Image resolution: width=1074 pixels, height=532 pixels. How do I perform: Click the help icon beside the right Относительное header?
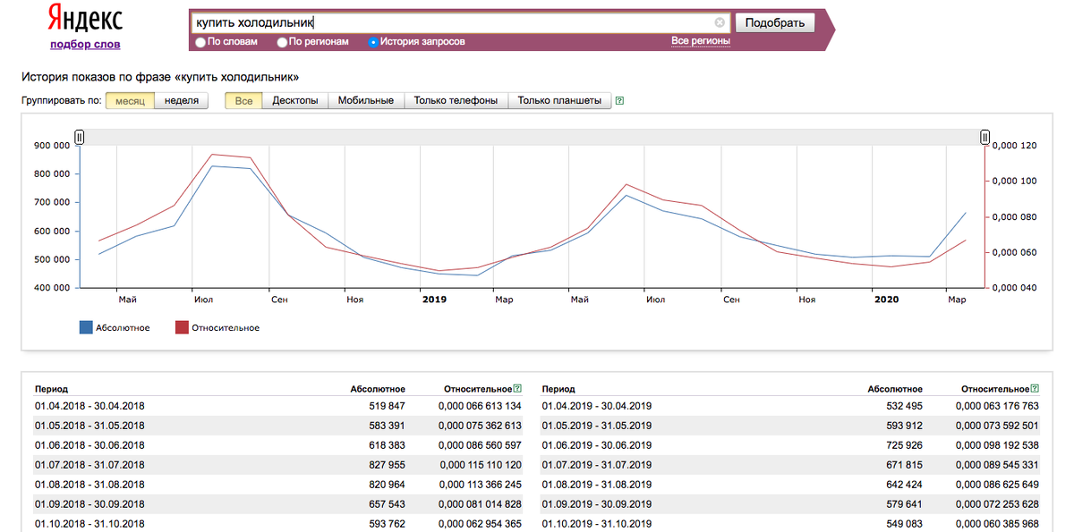point(1035,389)
